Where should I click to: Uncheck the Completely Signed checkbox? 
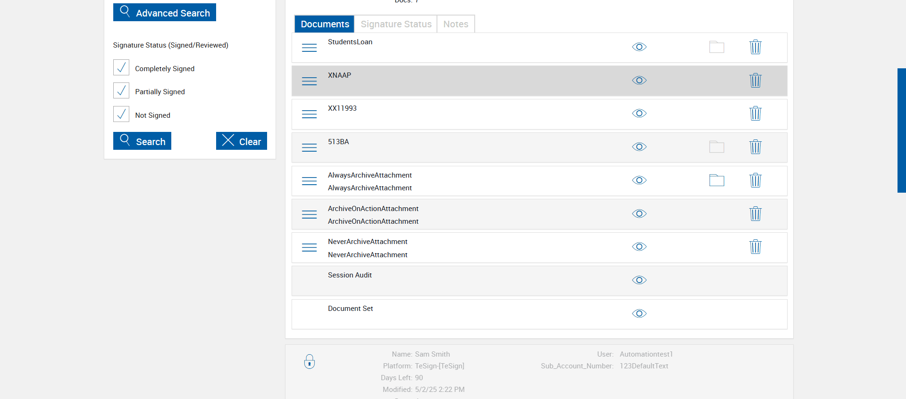pyautogui.click(x=121, y=67)
